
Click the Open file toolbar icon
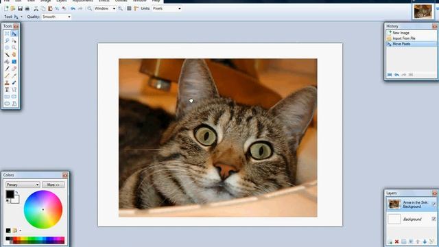click(13, 9)
